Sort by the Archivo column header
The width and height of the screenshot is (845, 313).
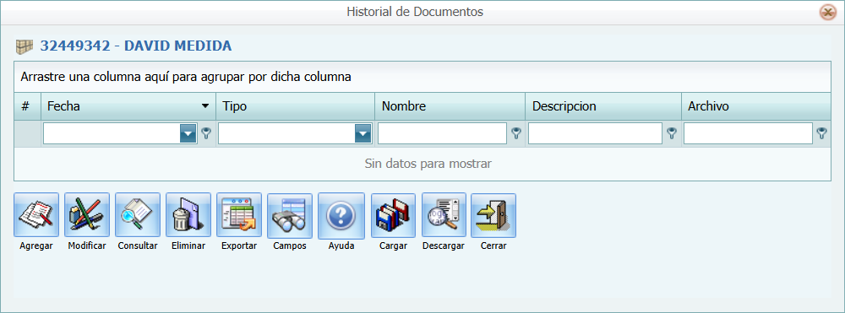tap(756, 106)
